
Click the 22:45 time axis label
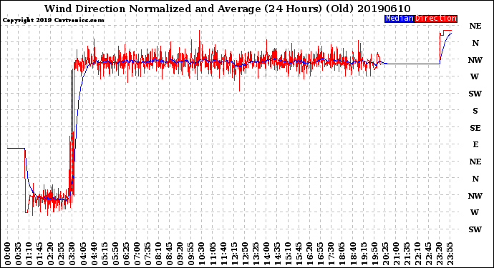(x=428, y=254)
